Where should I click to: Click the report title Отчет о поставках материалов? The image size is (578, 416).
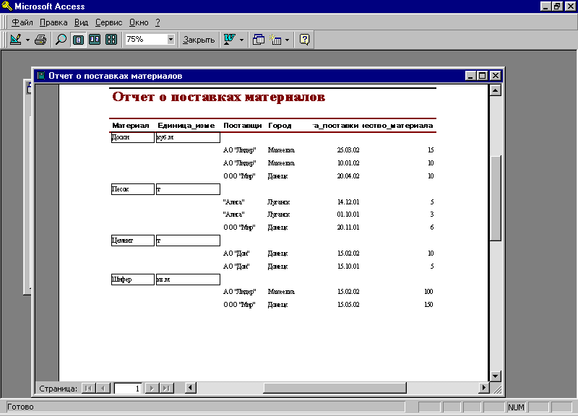(x=219, y=97)
